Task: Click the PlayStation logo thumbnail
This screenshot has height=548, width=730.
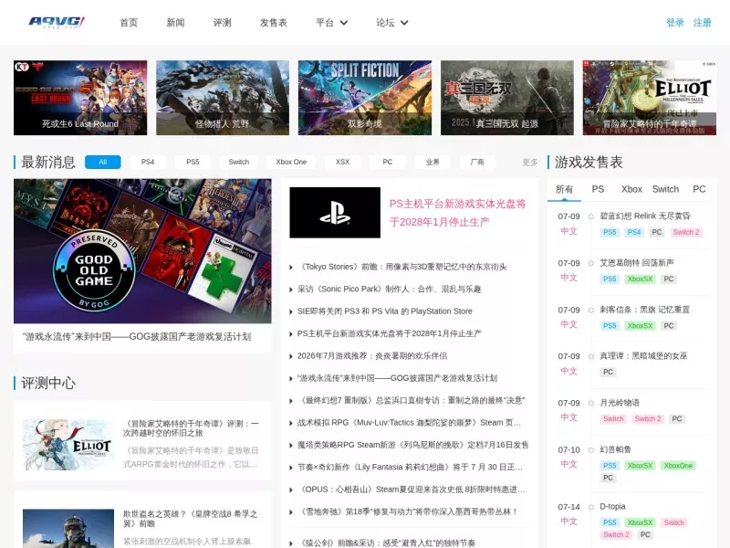Action: (335, 213)
